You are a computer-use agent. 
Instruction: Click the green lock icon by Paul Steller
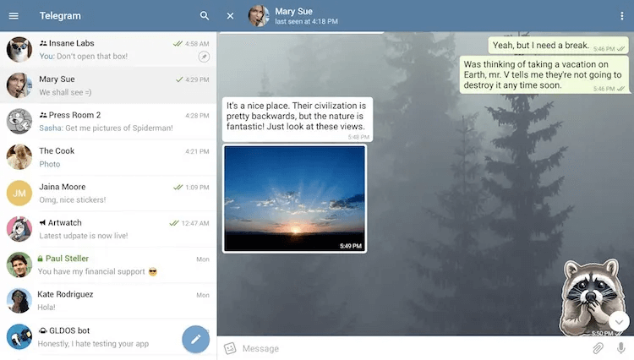pos(40,259)
